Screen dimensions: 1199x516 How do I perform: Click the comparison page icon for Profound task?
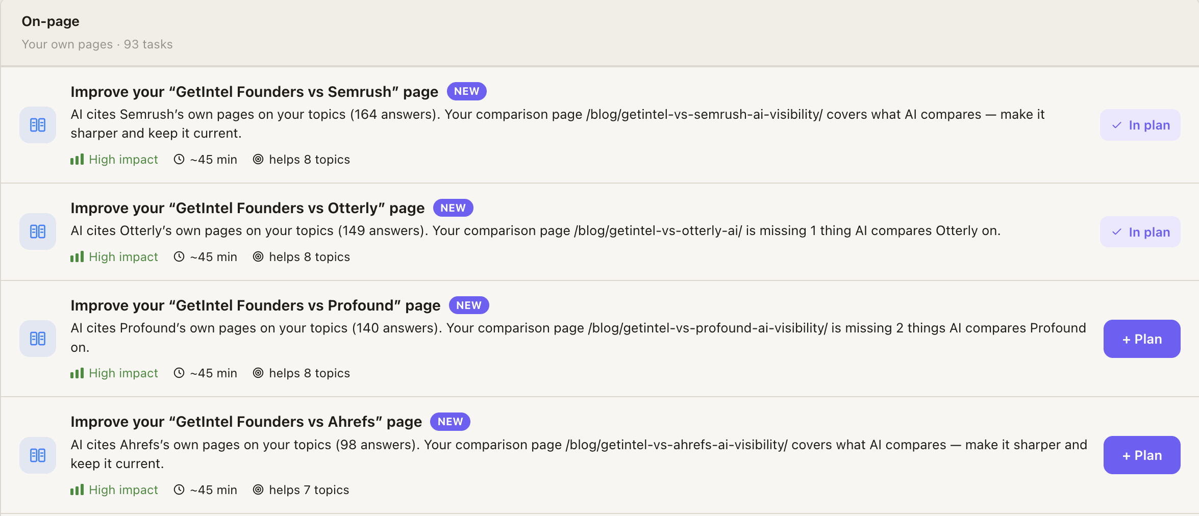click(38, 339)
